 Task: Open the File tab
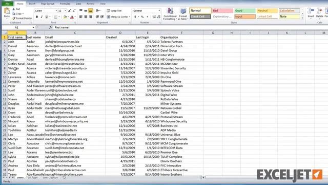point(8,4)
